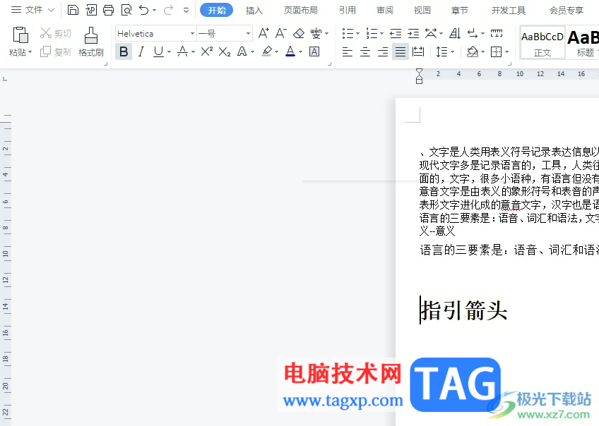Click the strikethrough A icon
The width and height of the screenshot is (599, 426).
[x=183, y=51]
